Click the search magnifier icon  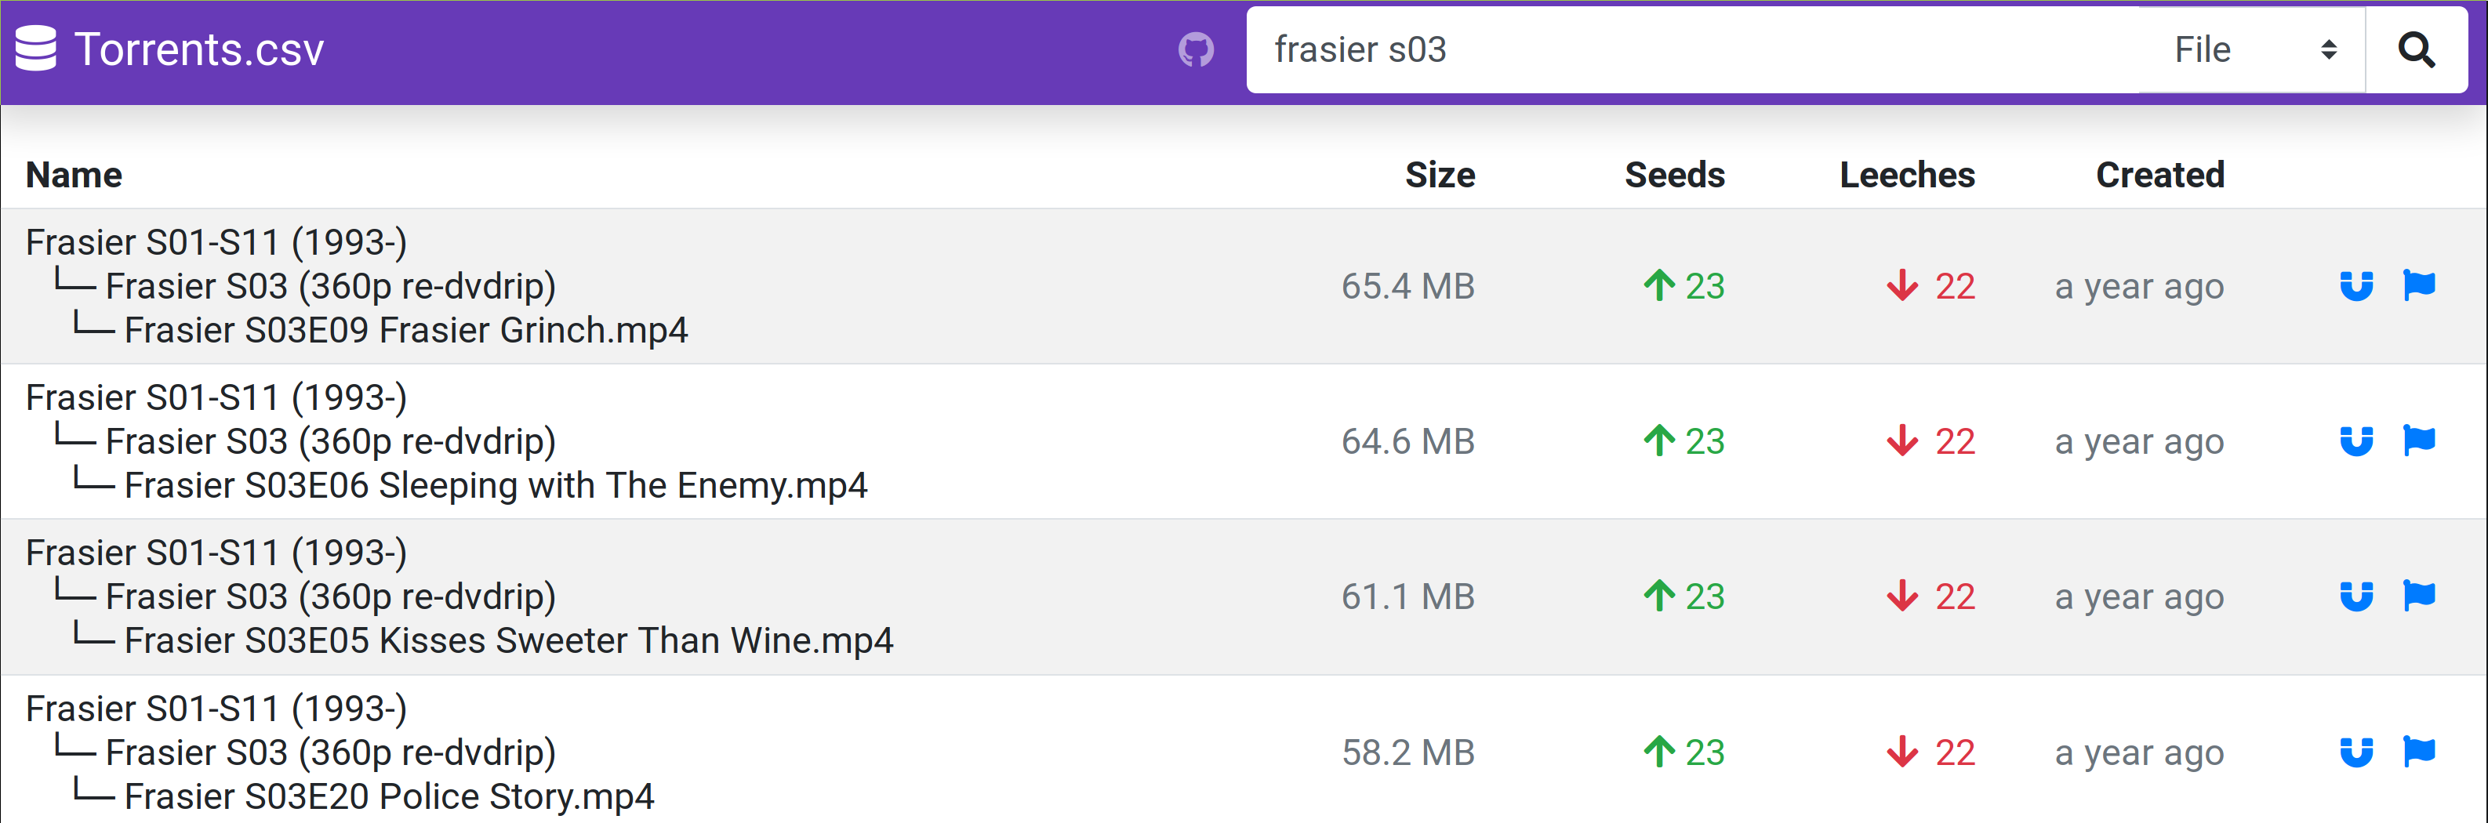[2417, 49]
